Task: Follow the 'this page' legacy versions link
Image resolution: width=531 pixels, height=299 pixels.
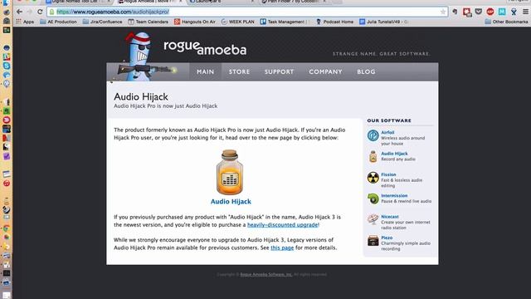Action: pyautogui.click(x=282, y=248)
